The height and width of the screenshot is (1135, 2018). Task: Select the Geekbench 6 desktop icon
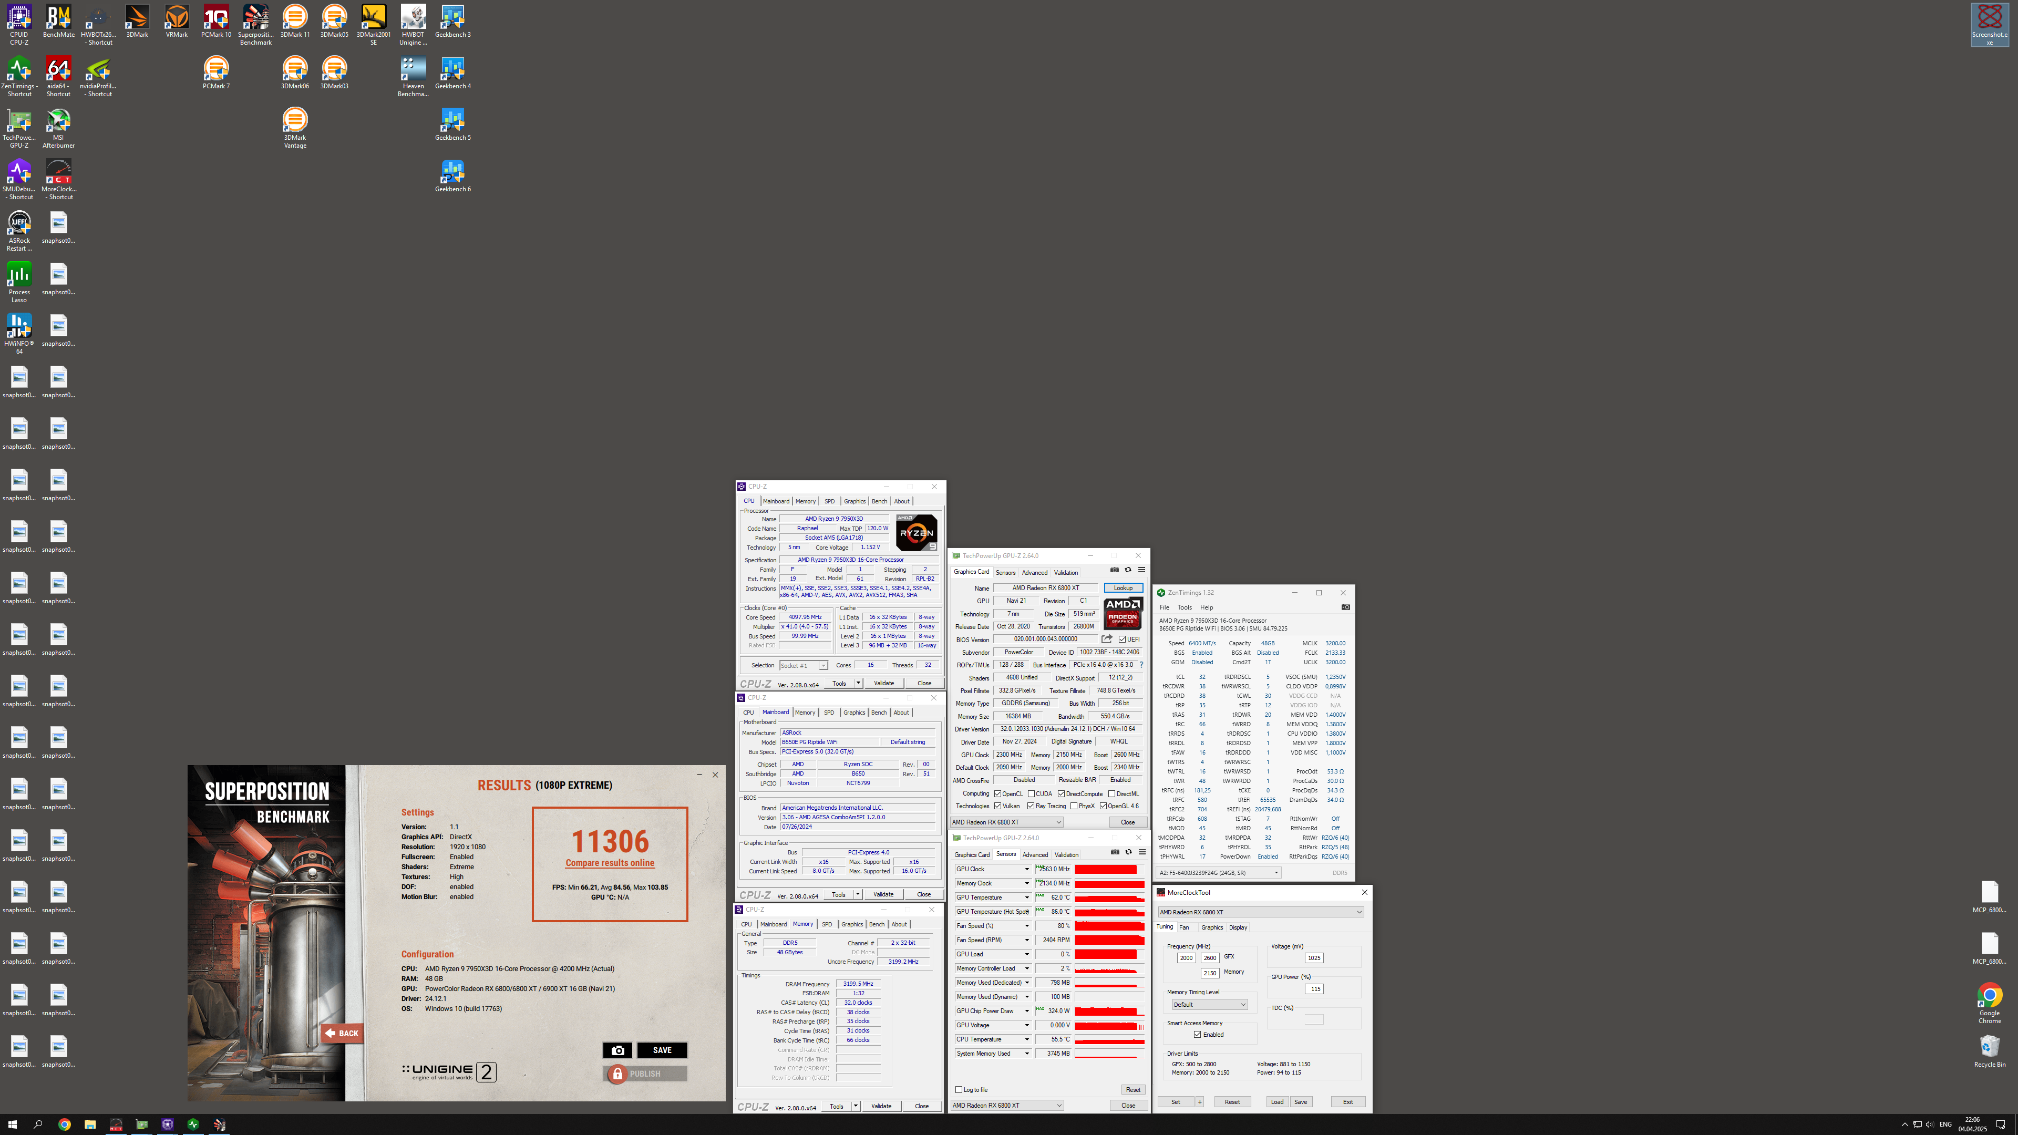(453, 176)
